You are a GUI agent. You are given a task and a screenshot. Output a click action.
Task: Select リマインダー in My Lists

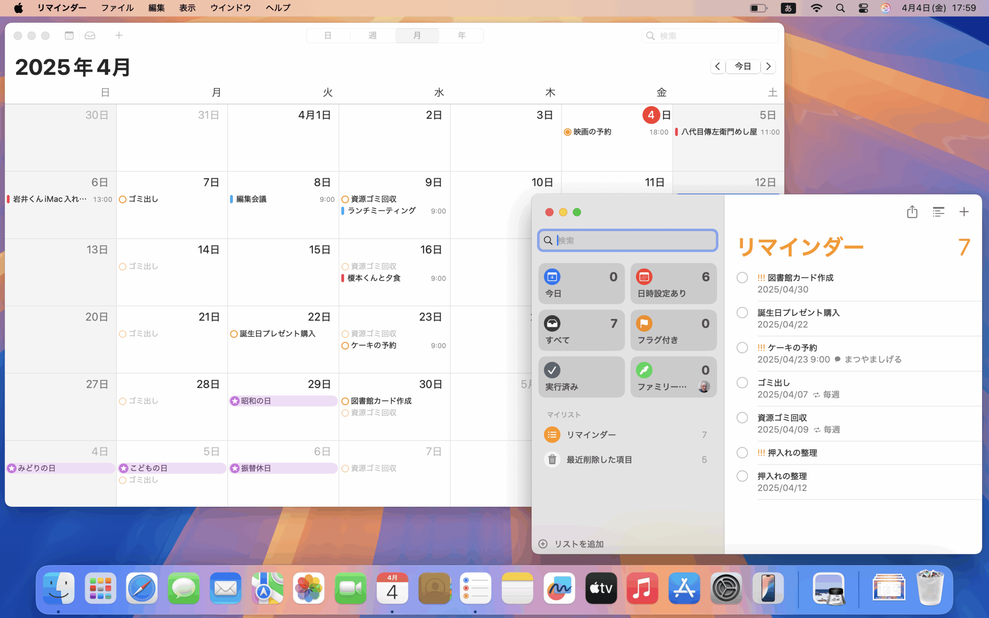click(x=627, y=435)
